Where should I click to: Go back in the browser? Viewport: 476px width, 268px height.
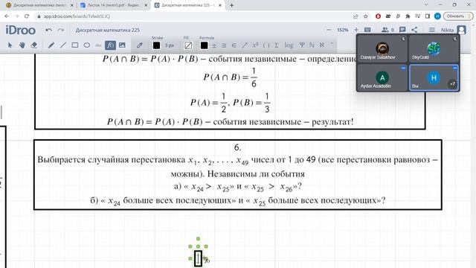point(7,16)
